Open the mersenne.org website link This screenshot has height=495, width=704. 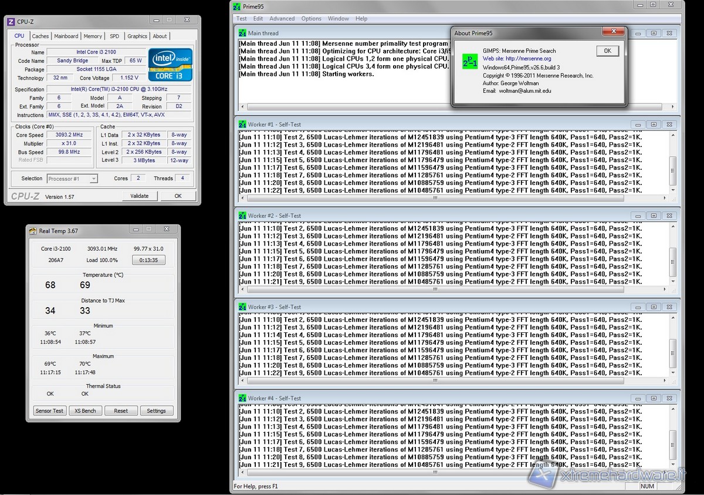coord(528,59)
